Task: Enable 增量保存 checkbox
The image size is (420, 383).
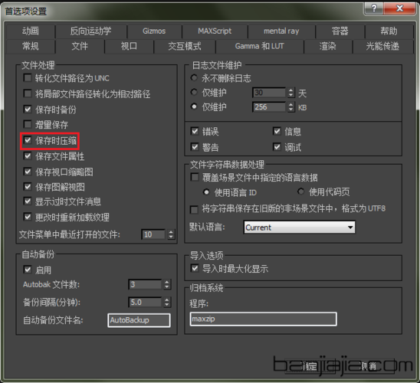Action: (x=28, y=124)
